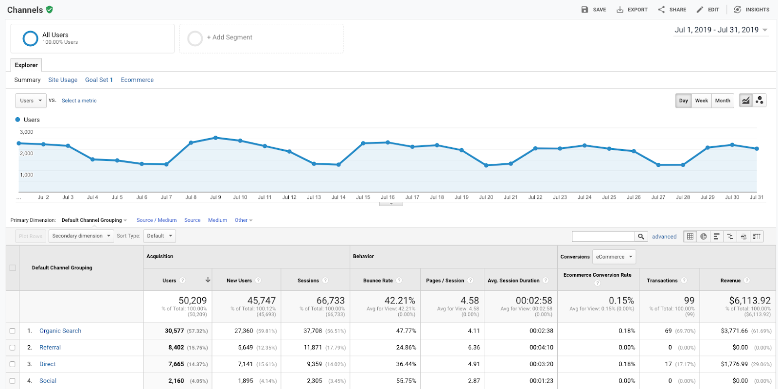The height and width of the screenshot is (389, 778).
Task: Open Insights via its circular icon
Action: point(738,9)
